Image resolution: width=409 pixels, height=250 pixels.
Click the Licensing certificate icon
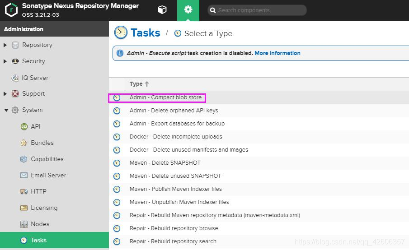click(x=24, y=208)
